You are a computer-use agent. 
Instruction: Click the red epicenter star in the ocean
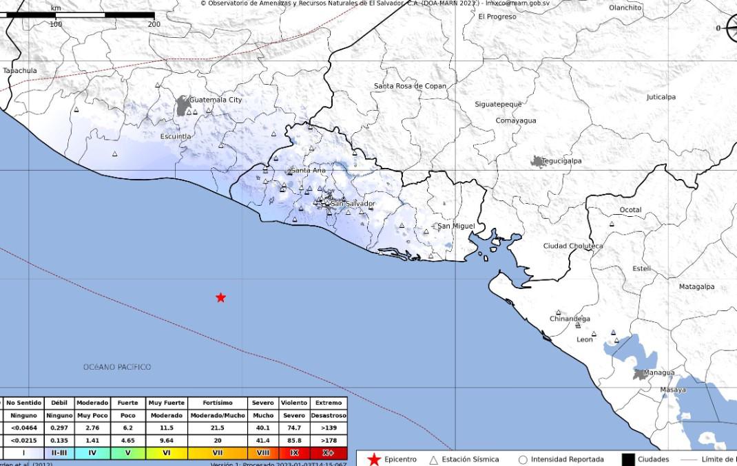pos(220,297)
